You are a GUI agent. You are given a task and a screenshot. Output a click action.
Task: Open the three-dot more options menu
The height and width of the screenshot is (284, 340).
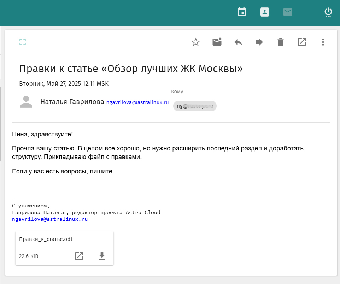323,42
